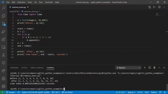Click 'from time import time' line

tap(30, 14)
